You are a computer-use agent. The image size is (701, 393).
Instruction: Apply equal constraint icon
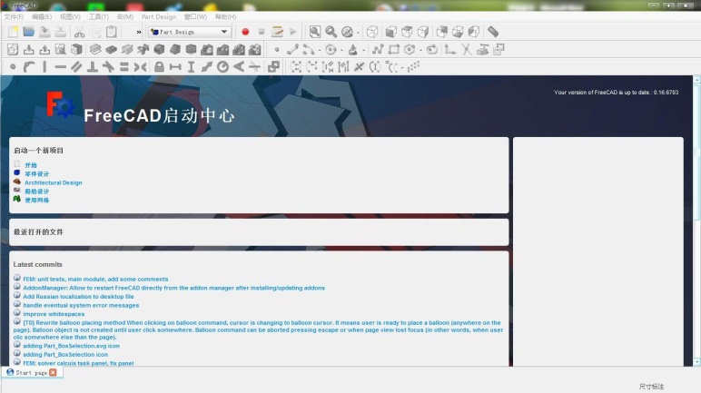(124, 67)
